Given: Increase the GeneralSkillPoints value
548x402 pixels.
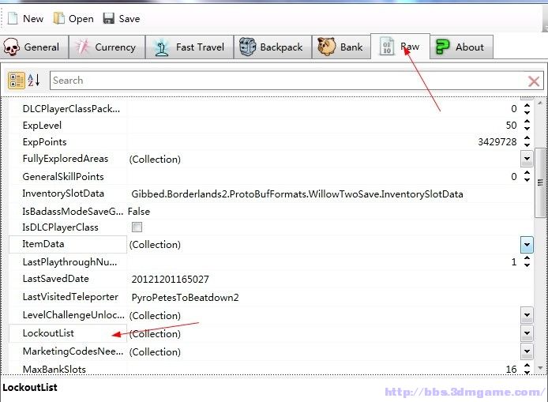Looking at the screenshot, I should coord(527,173).
